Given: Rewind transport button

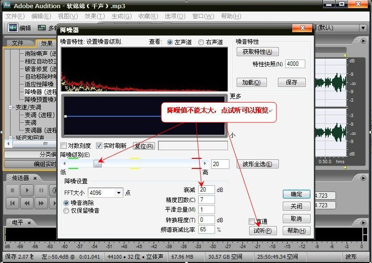Looking at the screenshot, I should click(27, 203).
